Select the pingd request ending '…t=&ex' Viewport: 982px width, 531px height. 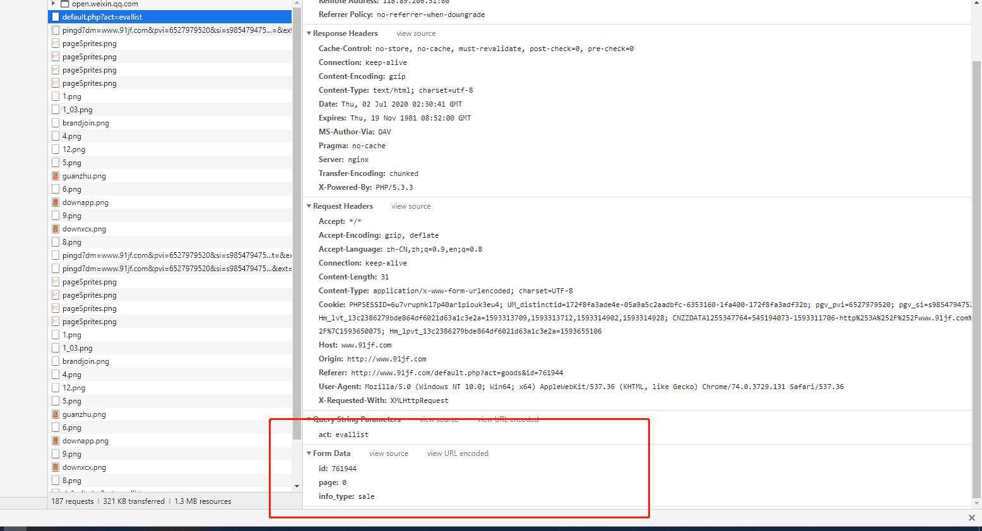[170, 255]
